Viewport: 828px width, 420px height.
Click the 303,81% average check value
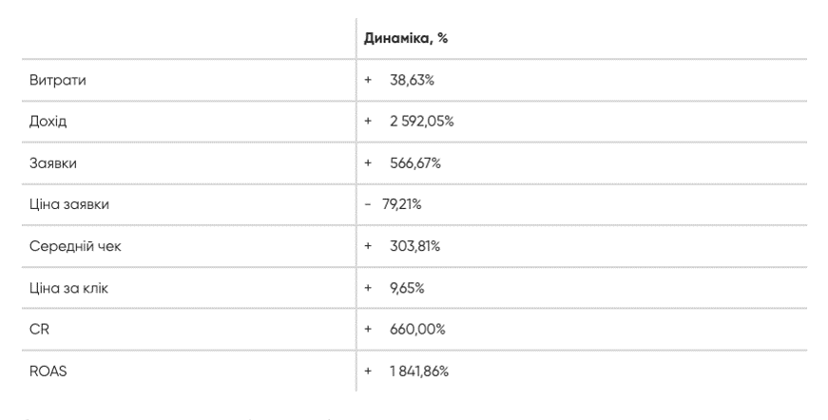(414, 246)
